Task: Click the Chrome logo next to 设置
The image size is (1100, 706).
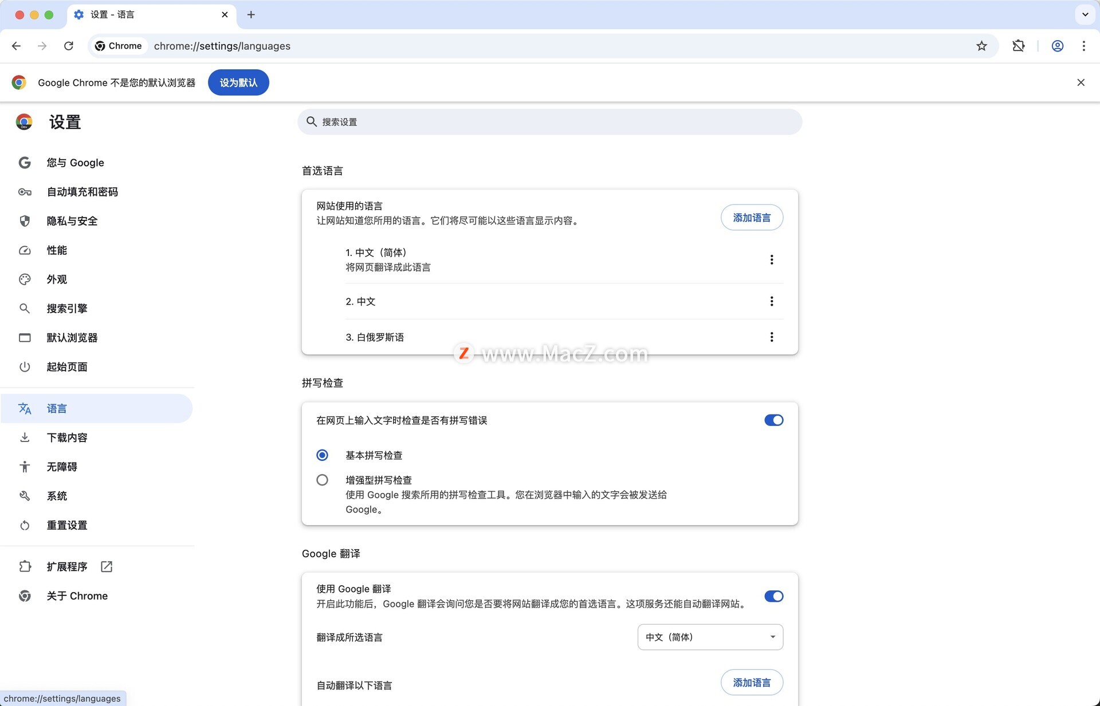Action: click(24, 122)
